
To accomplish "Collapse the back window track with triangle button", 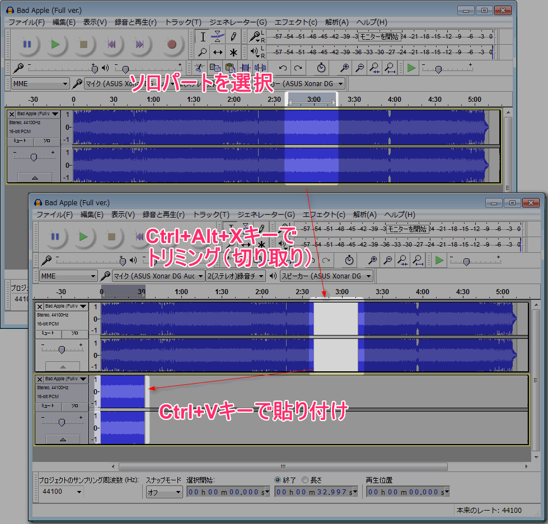I will point(35,178).
